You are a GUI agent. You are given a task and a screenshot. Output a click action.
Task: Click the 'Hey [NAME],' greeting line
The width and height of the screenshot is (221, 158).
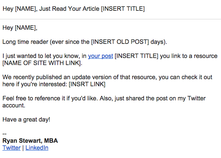[20, 28]
